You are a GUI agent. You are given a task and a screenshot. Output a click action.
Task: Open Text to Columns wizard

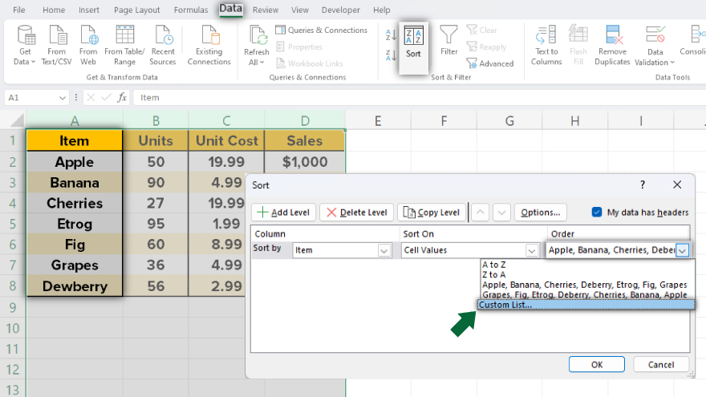tap(546, 46)
